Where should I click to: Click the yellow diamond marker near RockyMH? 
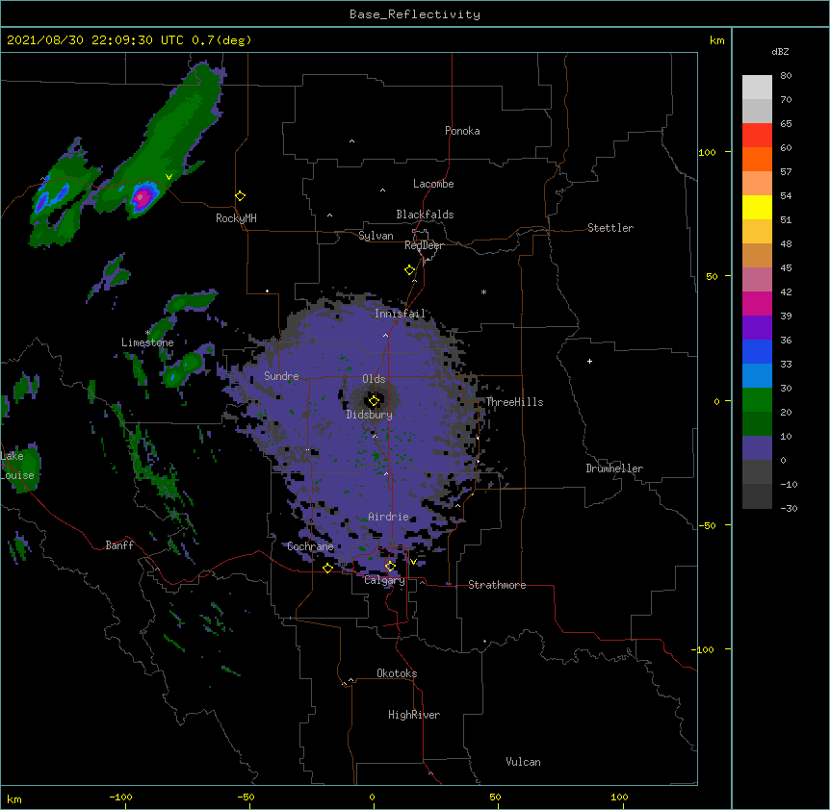click(x=240, y=195)
